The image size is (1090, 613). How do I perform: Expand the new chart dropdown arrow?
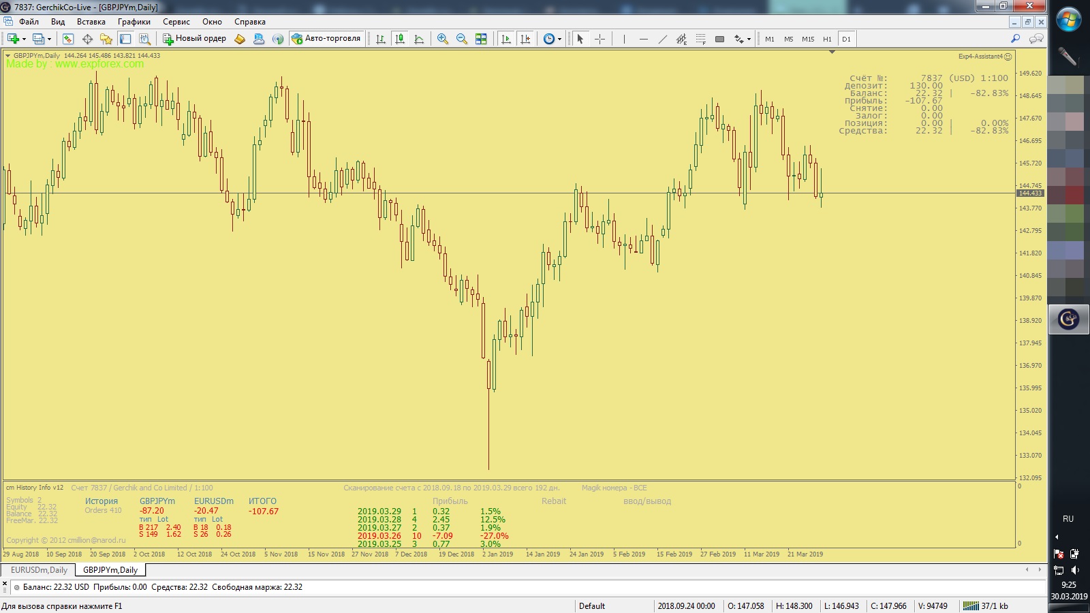pos(24,39)
